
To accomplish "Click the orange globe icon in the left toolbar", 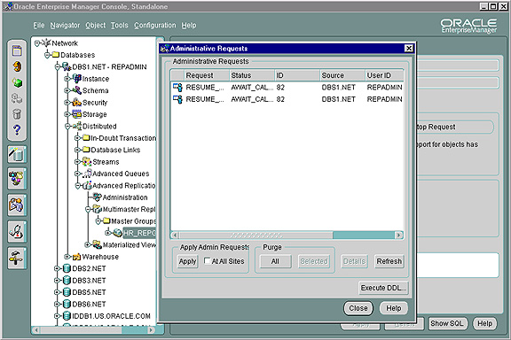I will (17, 66).
